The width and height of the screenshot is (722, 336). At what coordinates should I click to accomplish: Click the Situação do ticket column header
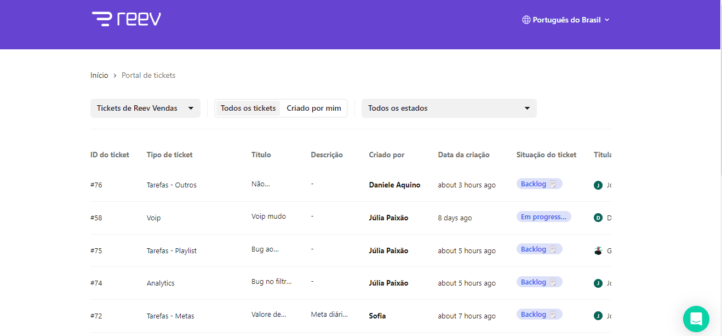[547, 155]
